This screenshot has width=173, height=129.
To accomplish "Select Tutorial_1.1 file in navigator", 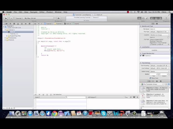I will coord(14,34).
